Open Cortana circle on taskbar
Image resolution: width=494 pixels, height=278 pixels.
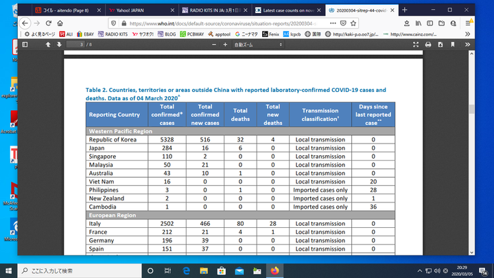(150, 270)
